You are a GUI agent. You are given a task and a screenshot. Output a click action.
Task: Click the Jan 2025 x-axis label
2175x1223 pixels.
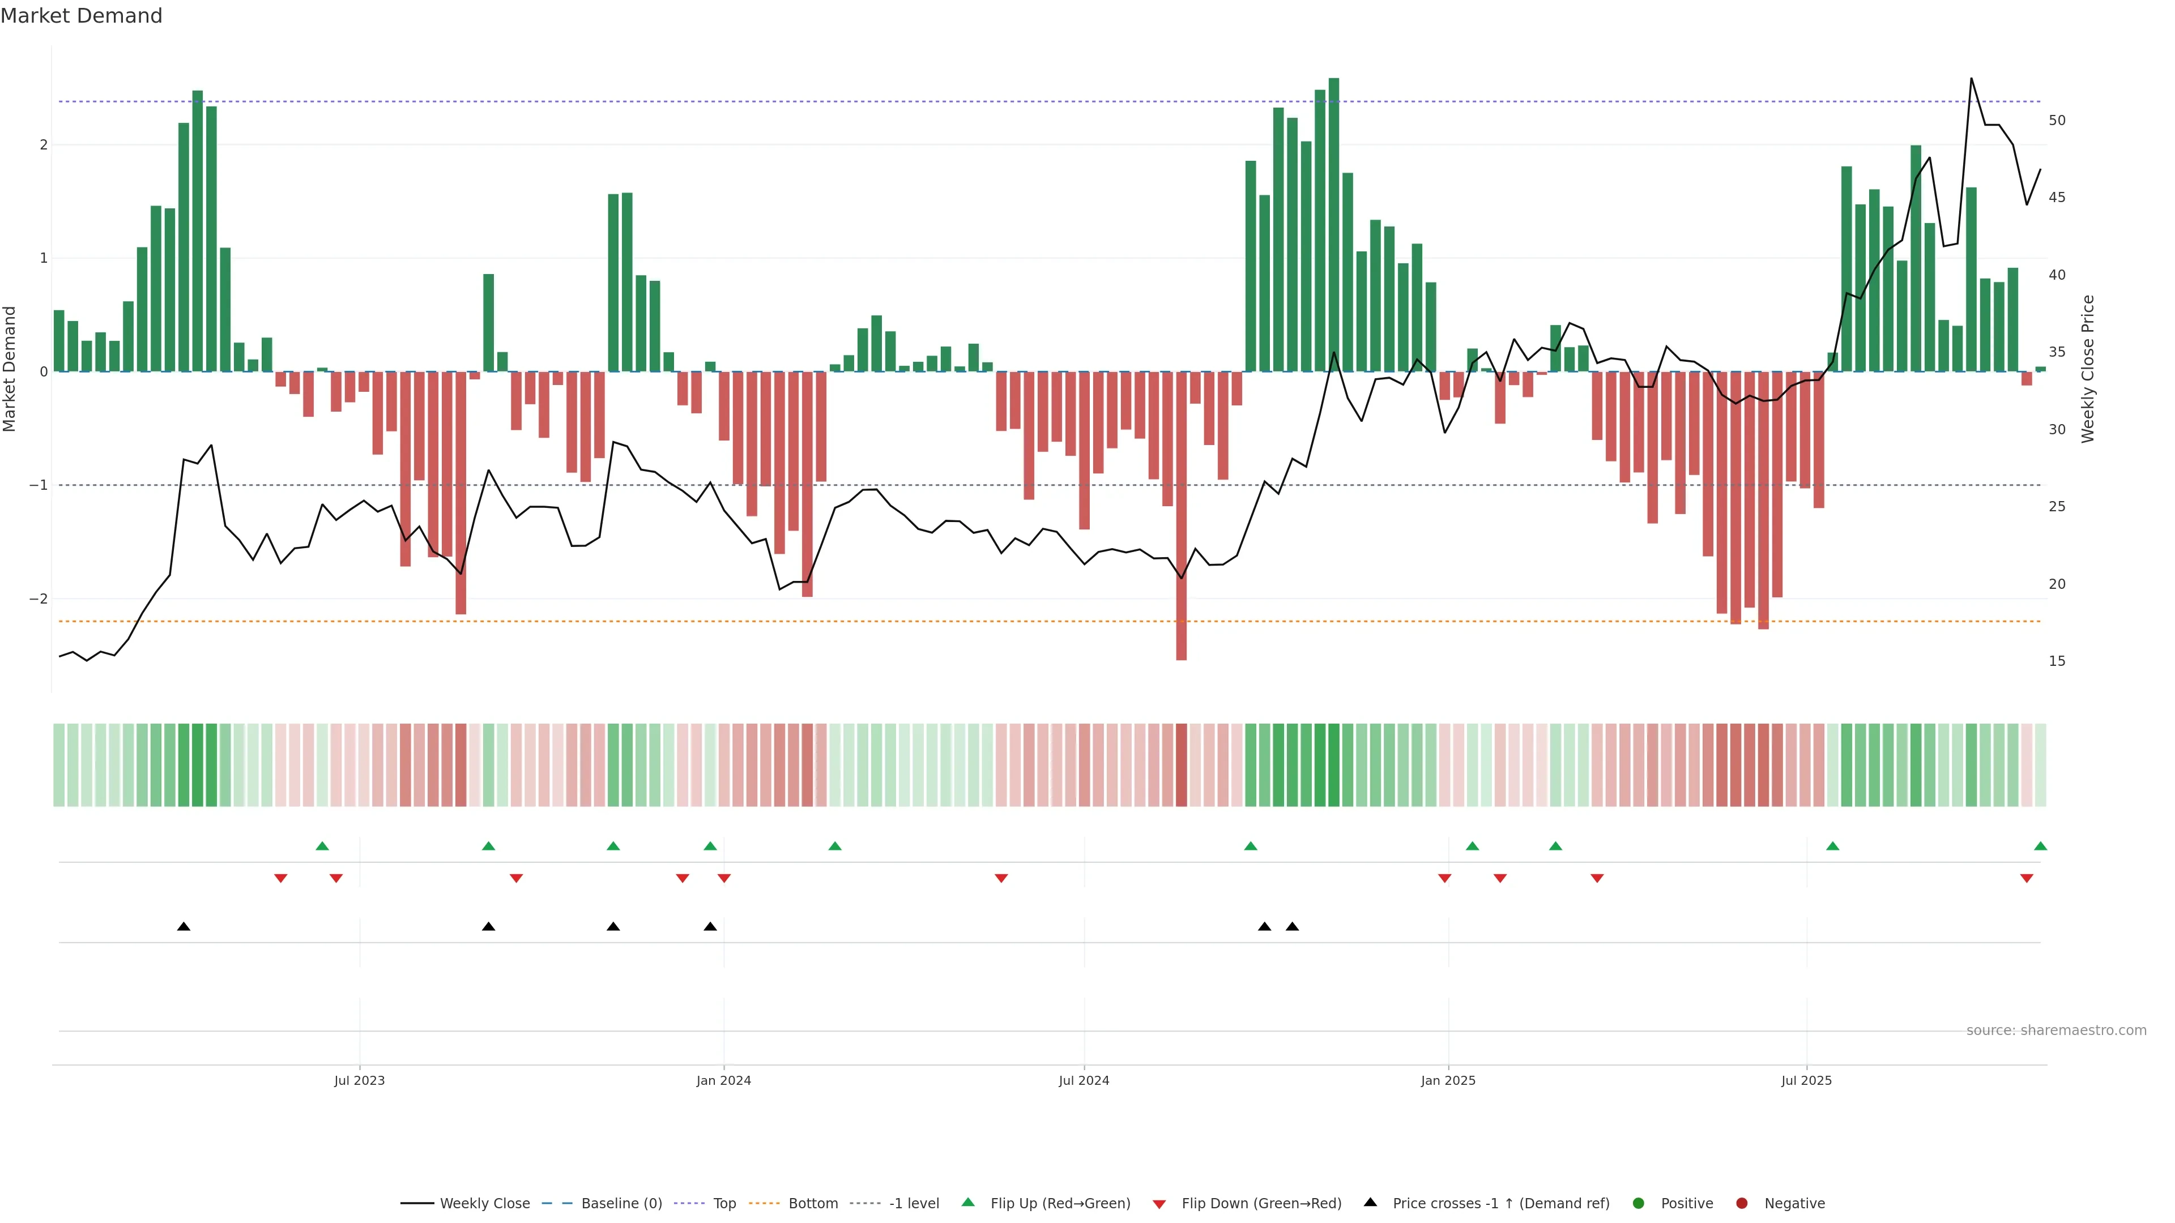pyautogui.click(x=1448, y=1080)
